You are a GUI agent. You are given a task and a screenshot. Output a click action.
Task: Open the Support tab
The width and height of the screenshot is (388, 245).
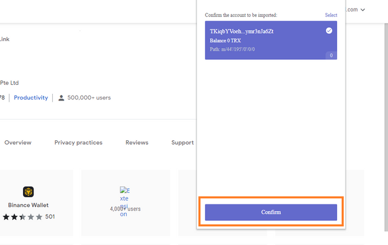pyautogui.click(x=182, y=143)
